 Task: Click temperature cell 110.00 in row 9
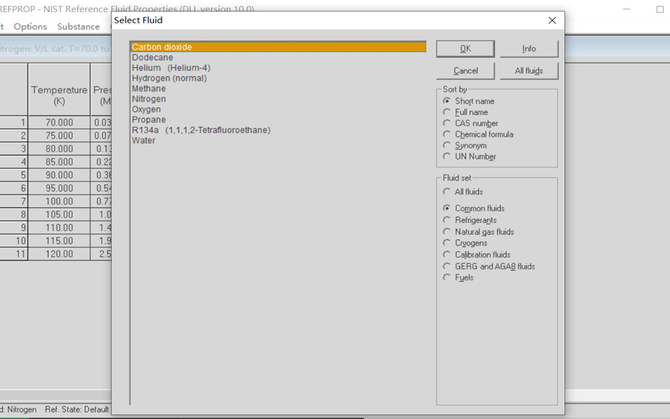(59, 228)
